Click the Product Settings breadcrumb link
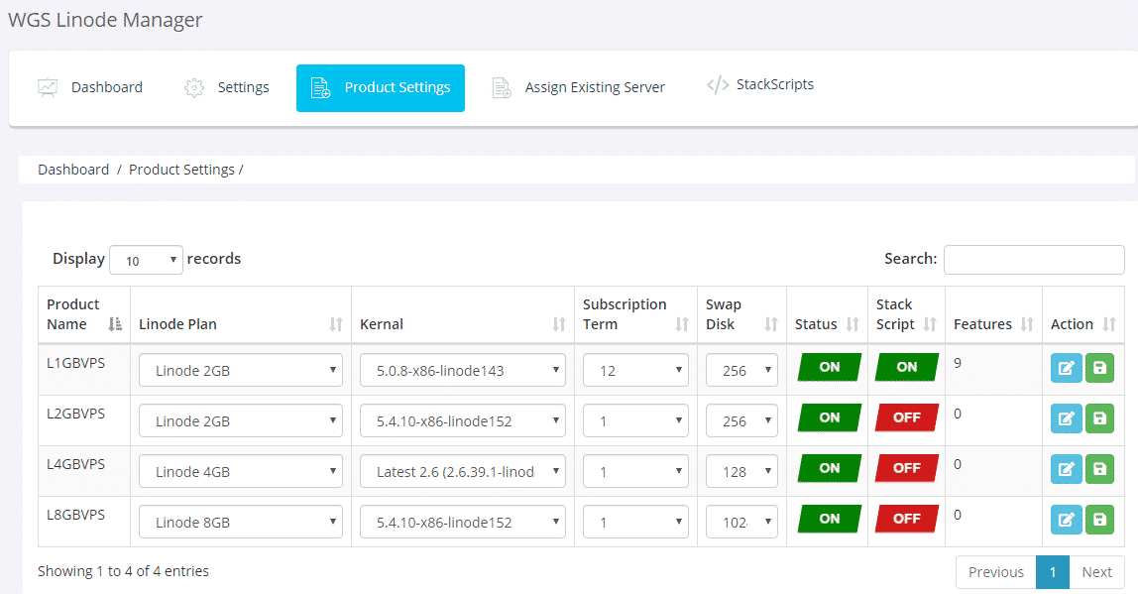 click(181, 170)
